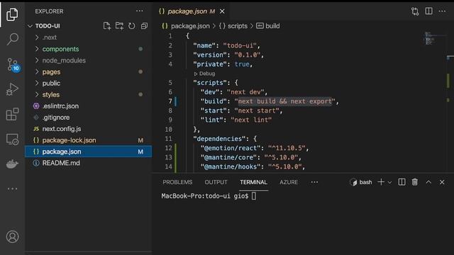This screenshot has height=255, width=454.
Task: Click the Debug code lens above scripts
Action: (x=205, y=74)
